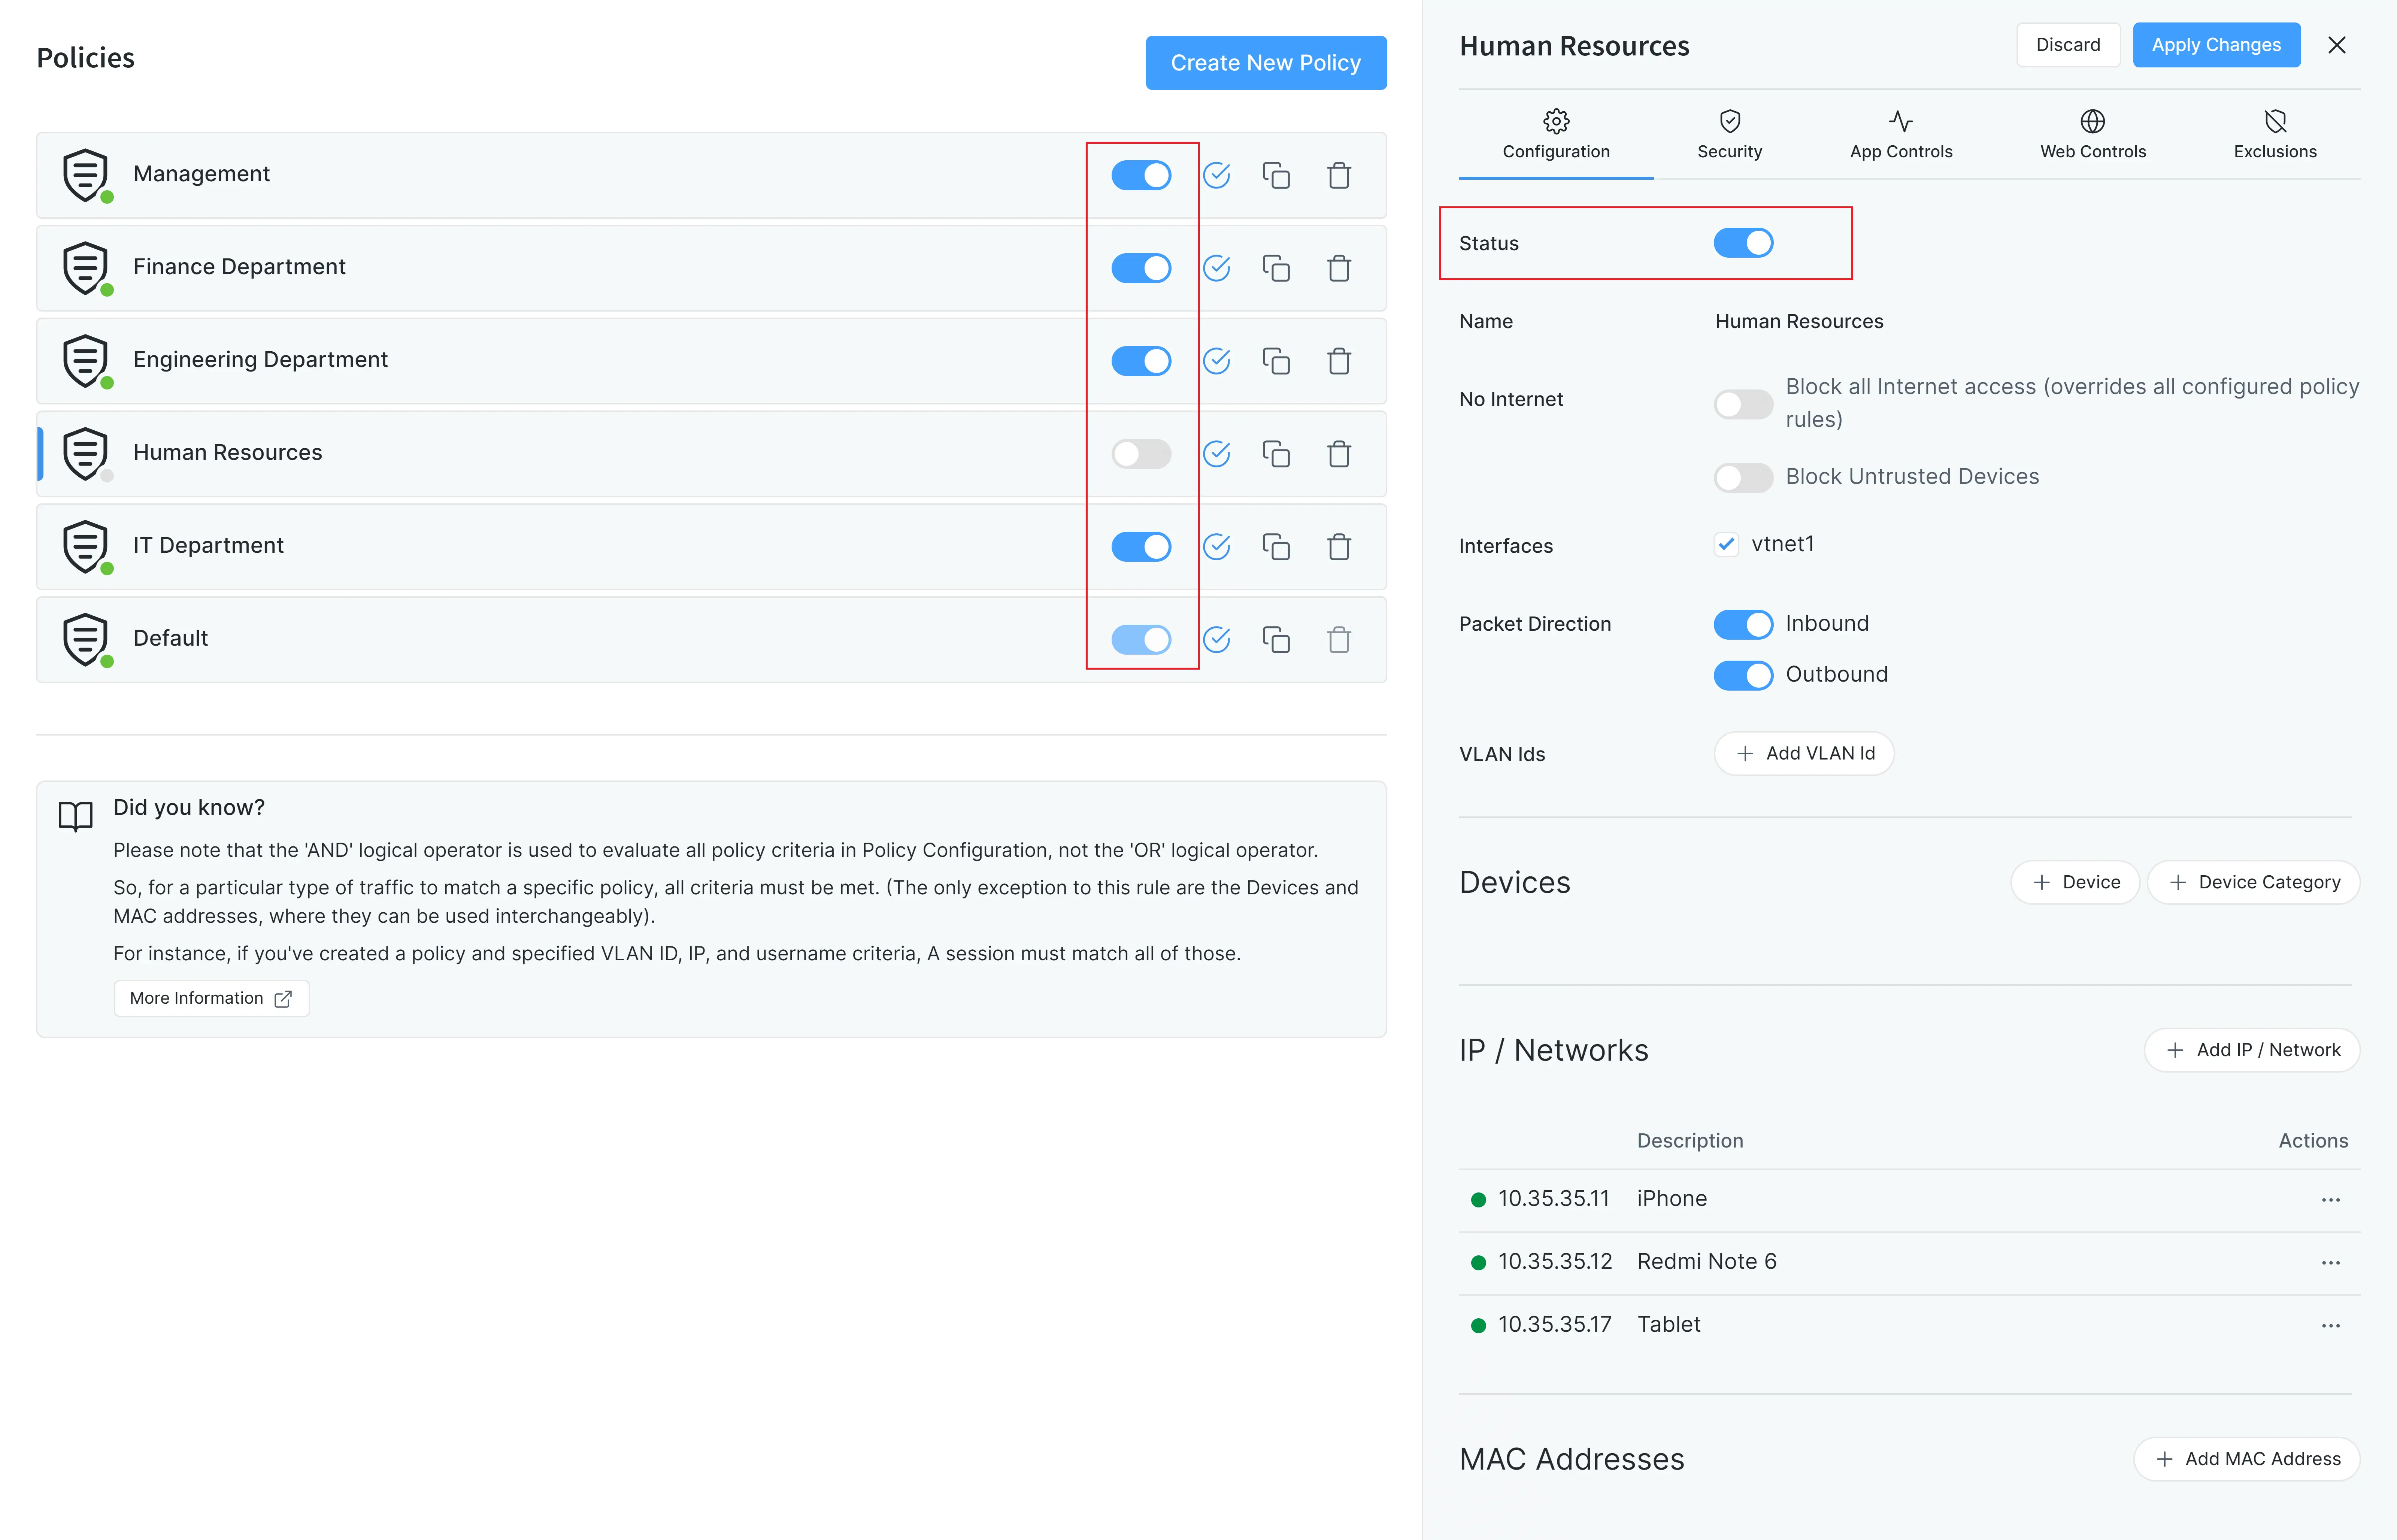2397x1540 pixels.
Task: Click Add MAC Address button
Action: [x=2246, y=1459]
